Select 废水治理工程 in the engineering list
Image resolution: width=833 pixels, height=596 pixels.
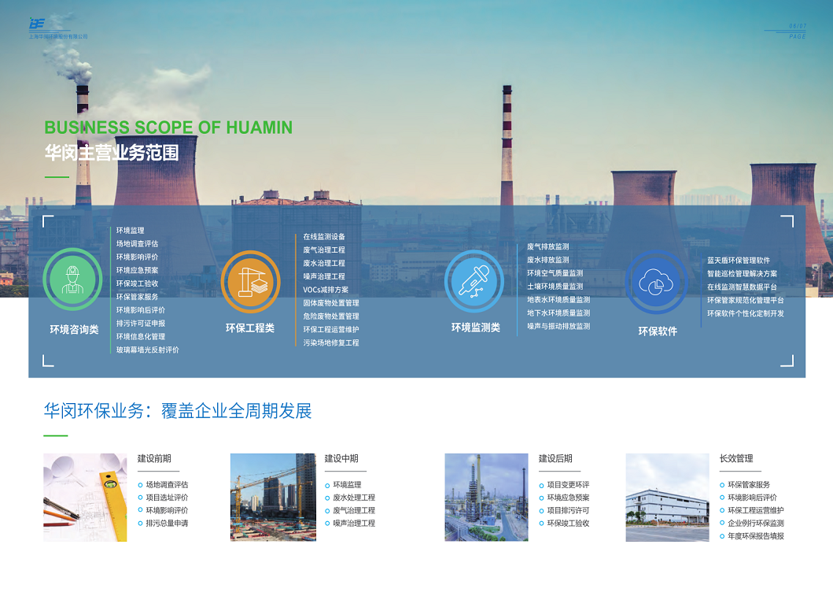[324, 263]
